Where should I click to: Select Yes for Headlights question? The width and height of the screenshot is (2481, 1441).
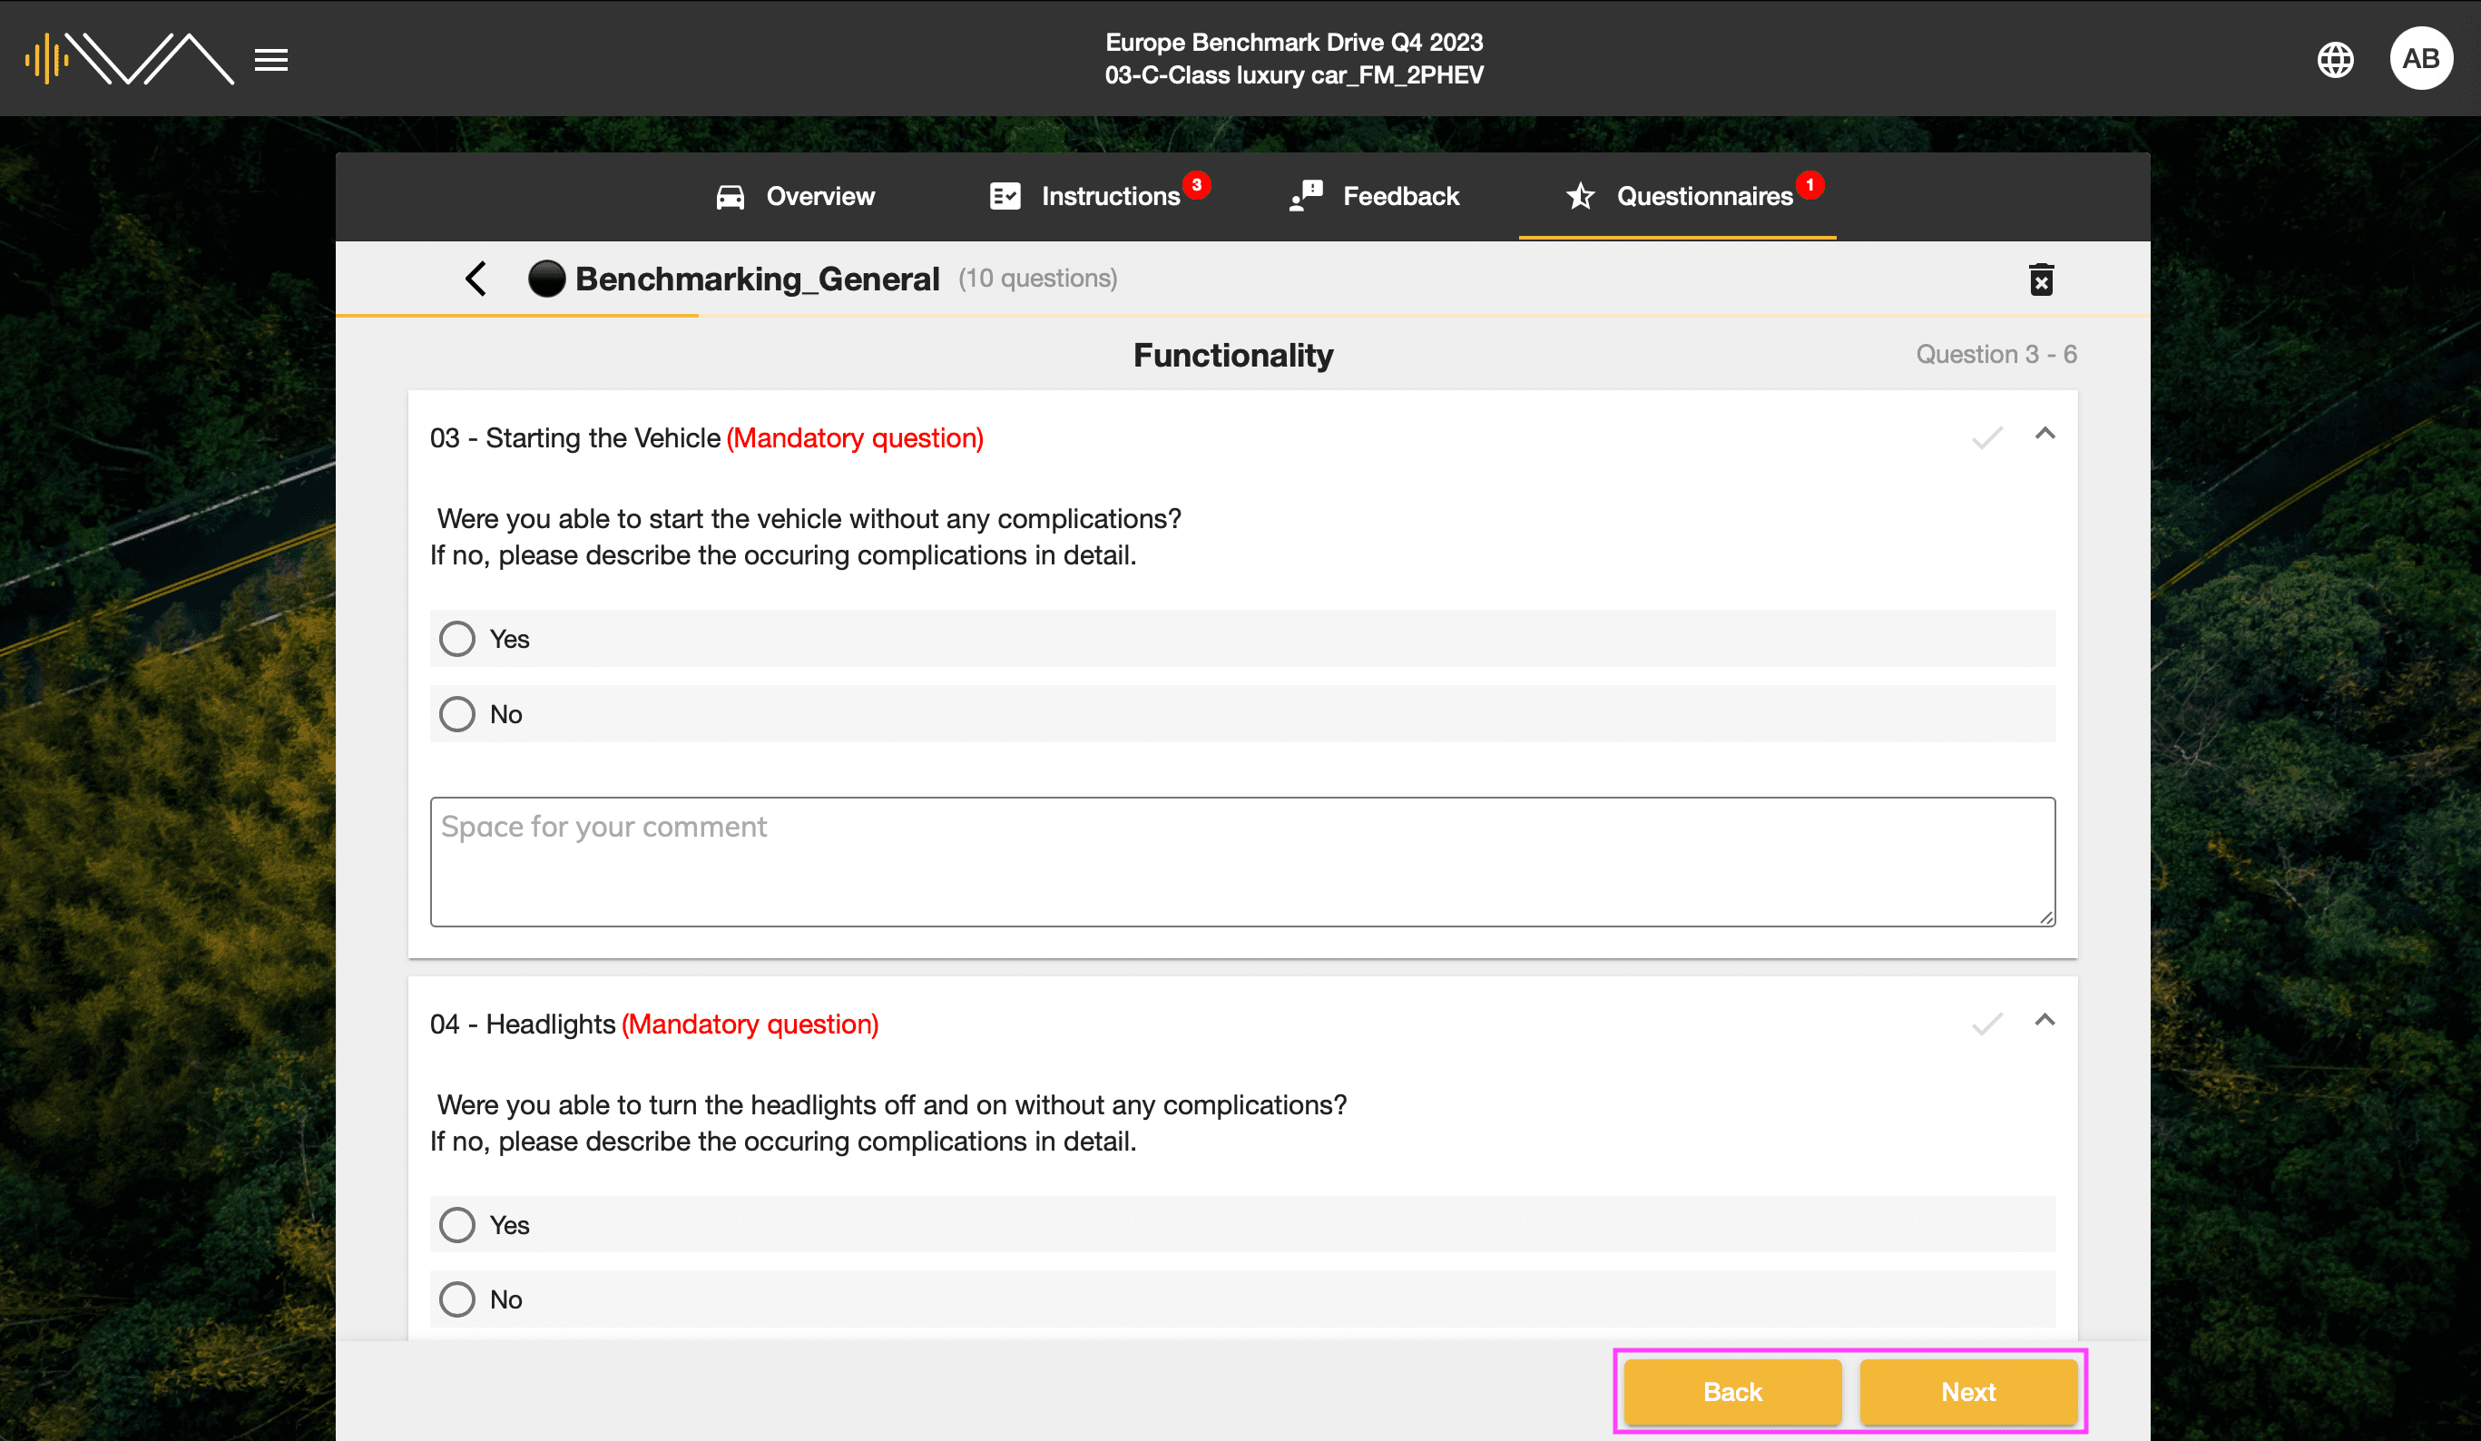tap(456, 1225)
